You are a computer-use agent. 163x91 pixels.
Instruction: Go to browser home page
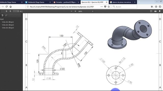click(11, 7)
